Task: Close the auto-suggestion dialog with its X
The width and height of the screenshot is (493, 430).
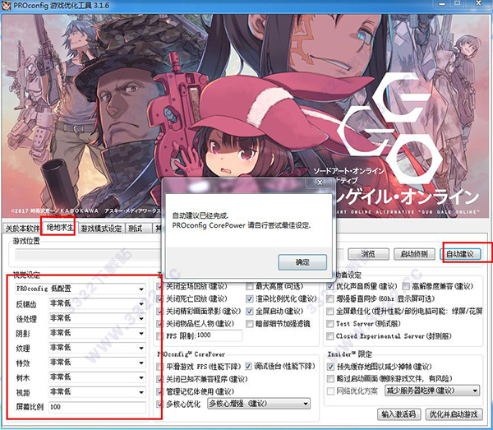Action: pyautogui.click(x=320, y=183)
